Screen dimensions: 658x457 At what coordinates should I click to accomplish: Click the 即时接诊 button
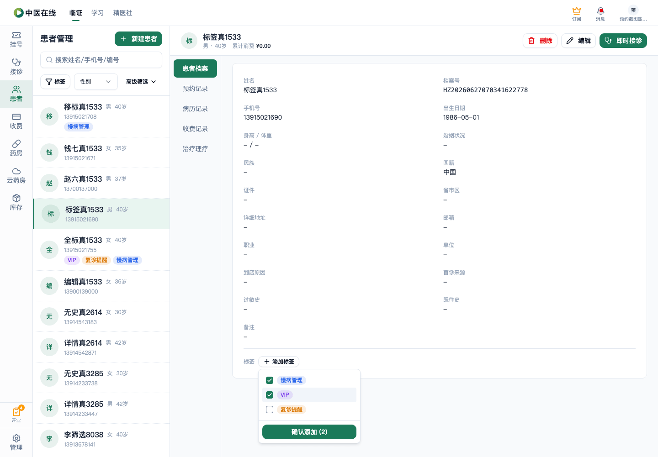click(623, 41)
